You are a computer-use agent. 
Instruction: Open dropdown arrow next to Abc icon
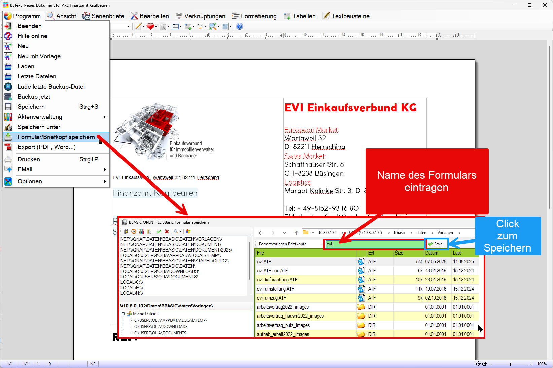click(206, 26)
